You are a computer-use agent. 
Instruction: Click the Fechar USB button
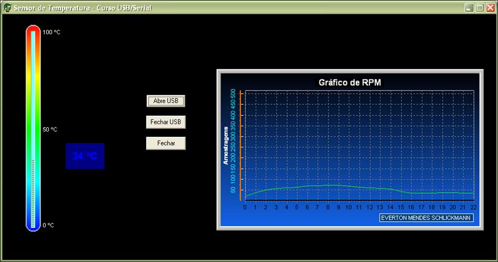coord(166,122)
